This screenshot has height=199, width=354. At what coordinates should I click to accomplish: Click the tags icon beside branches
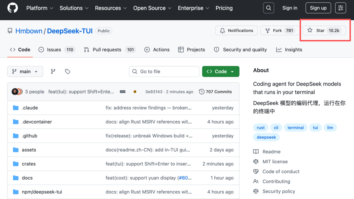coord(68,71)
